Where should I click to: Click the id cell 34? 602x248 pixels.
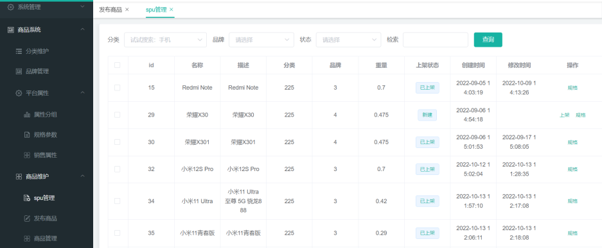tap(151, 201)
